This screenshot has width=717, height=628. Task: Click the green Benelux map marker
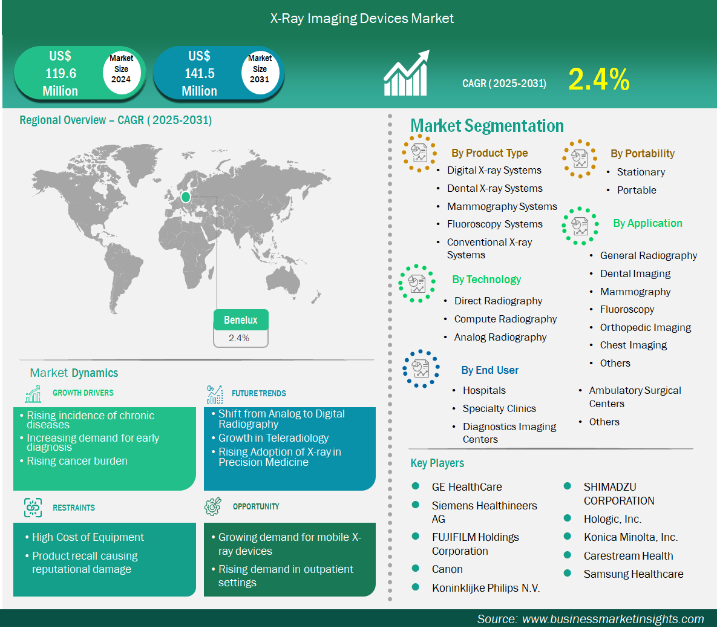[186, 197]
